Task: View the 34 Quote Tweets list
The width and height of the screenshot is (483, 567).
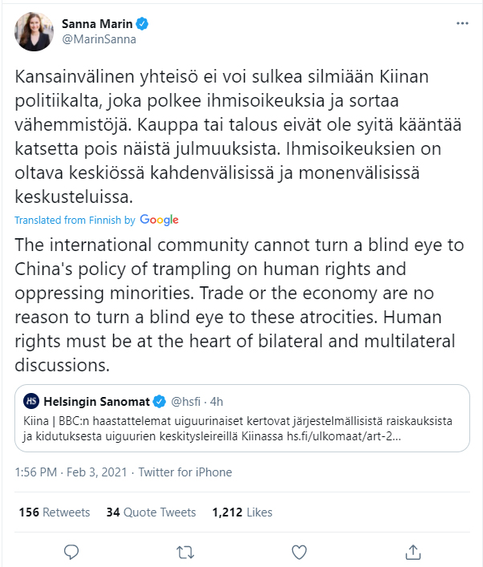Action: coord(151,512)
